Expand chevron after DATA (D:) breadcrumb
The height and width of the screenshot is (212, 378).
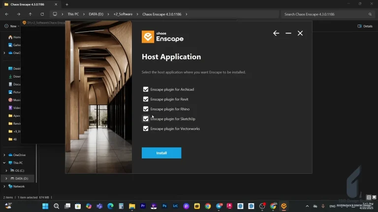pyautogui.click(x=108, y=14)
